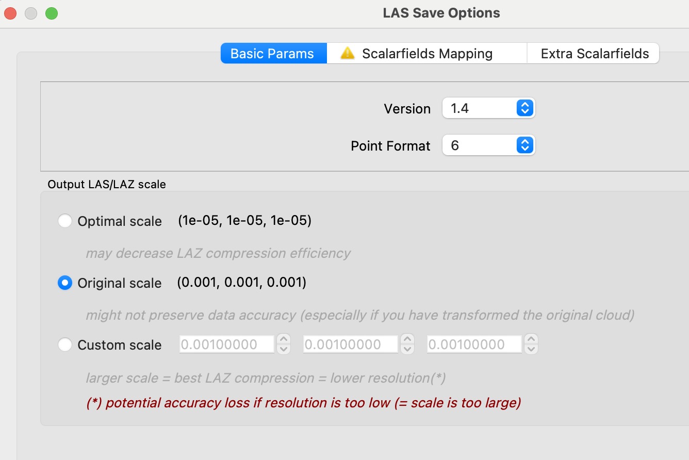Select the Basic Params tab

tap(273, 53)
